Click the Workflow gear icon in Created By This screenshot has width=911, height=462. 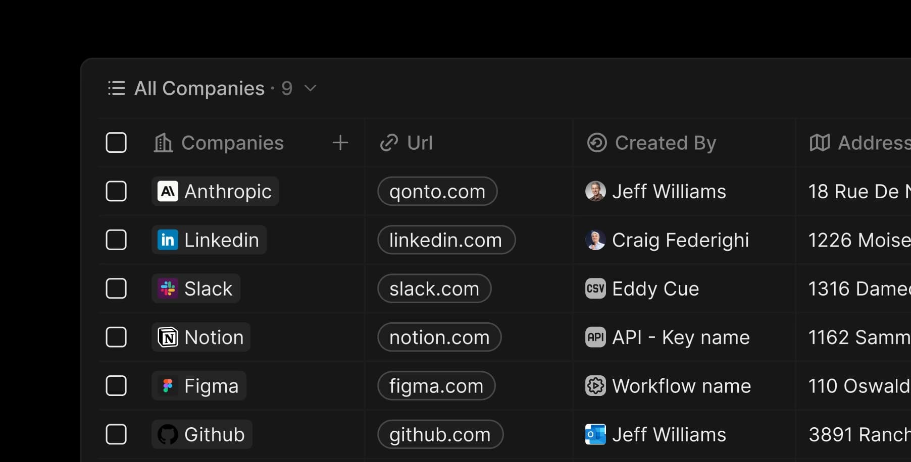[x=595, y=386]
